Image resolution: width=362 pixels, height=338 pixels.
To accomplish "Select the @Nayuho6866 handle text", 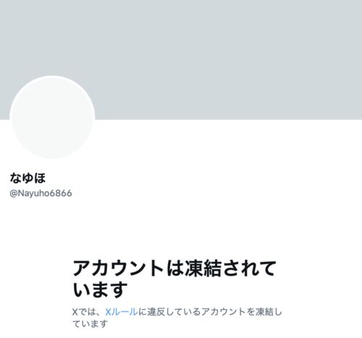I will [x=41, y=193].
